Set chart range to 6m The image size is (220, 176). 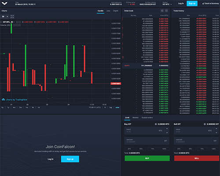click(14, 107)
